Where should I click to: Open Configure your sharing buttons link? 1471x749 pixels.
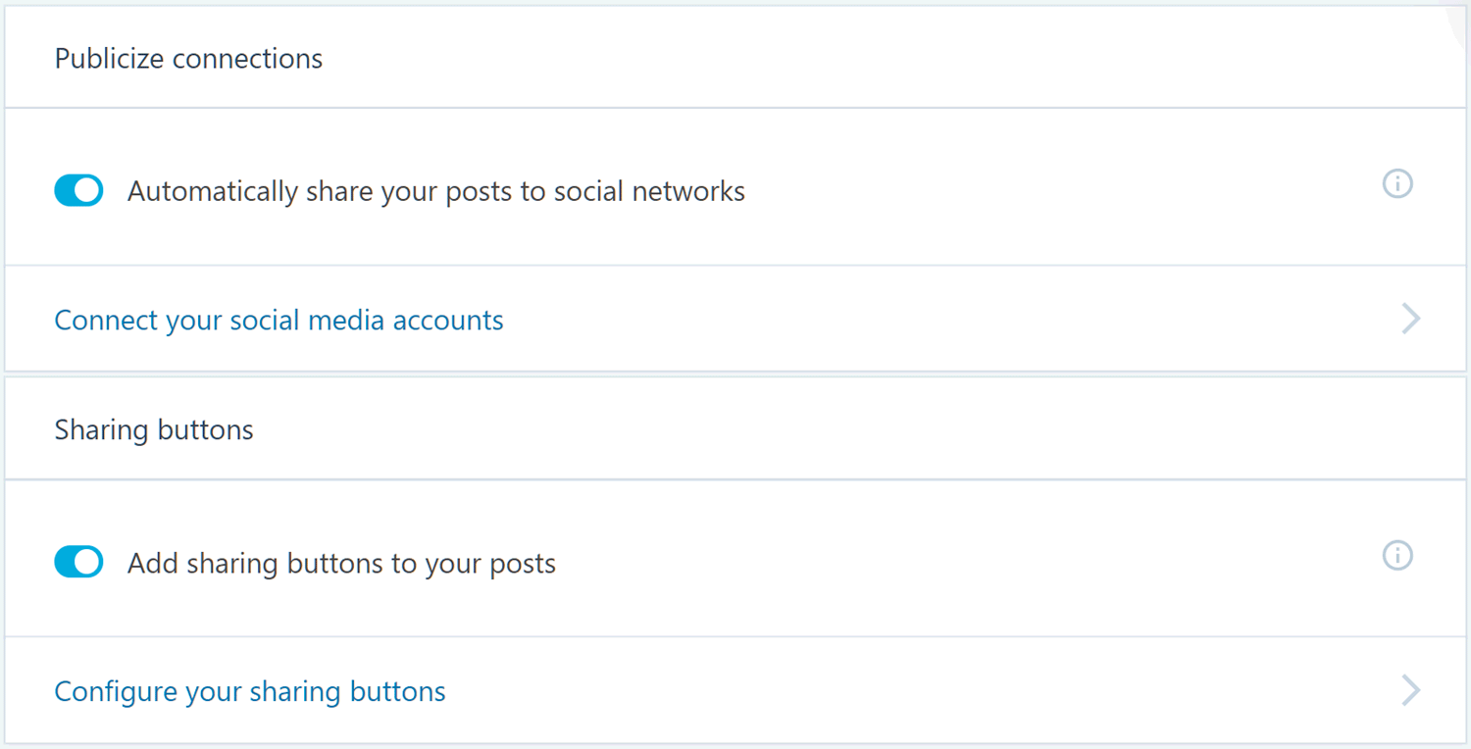tap(250, 692)
